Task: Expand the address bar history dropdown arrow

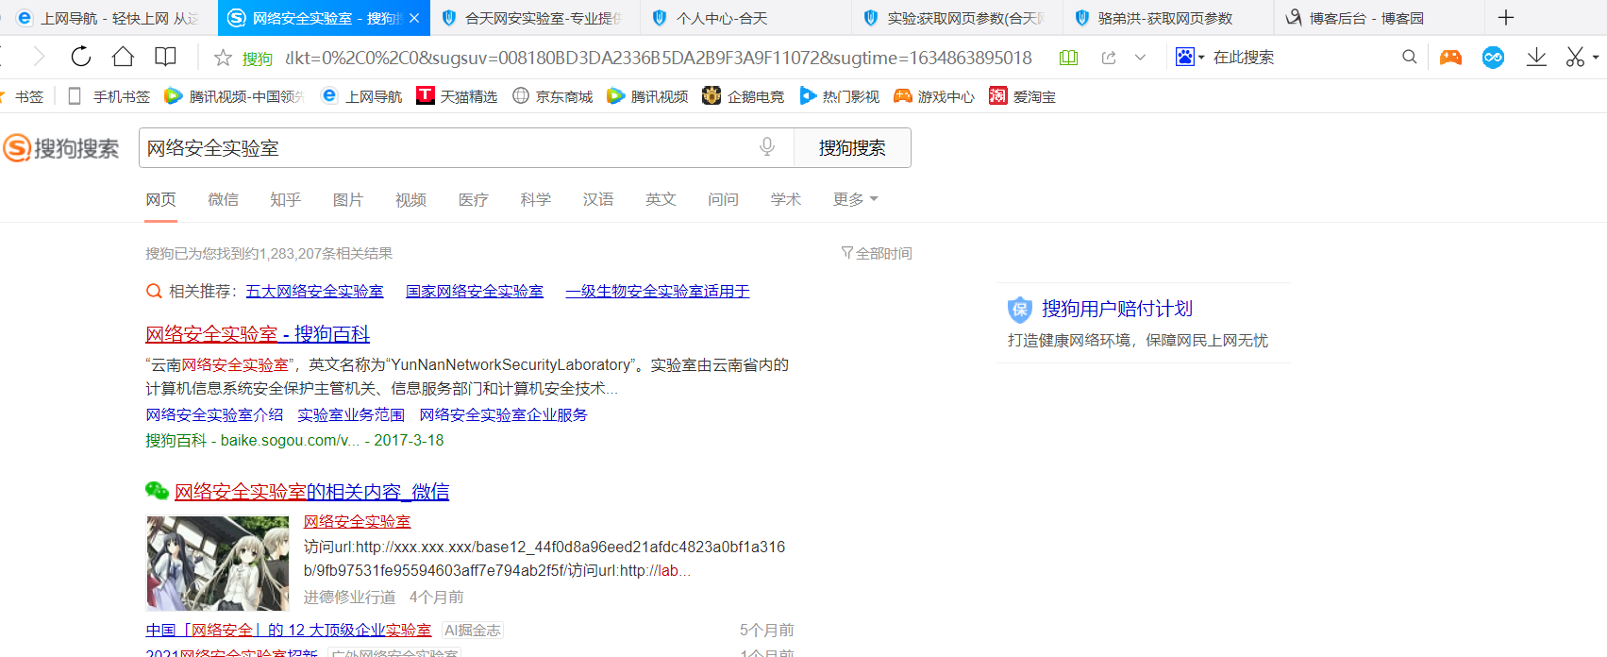Action: point(1140,58)
